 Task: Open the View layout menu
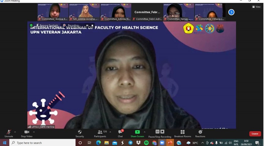click(256, 7)
